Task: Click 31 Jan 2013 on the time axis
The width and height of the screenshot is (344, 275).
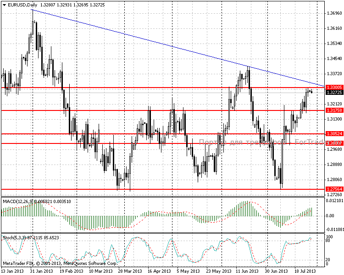Action: pyautogui.click(x=42, y=271)
